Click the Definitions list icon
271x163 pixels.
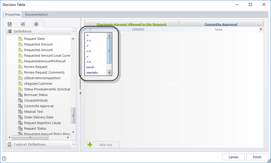(x=9, y=31)
